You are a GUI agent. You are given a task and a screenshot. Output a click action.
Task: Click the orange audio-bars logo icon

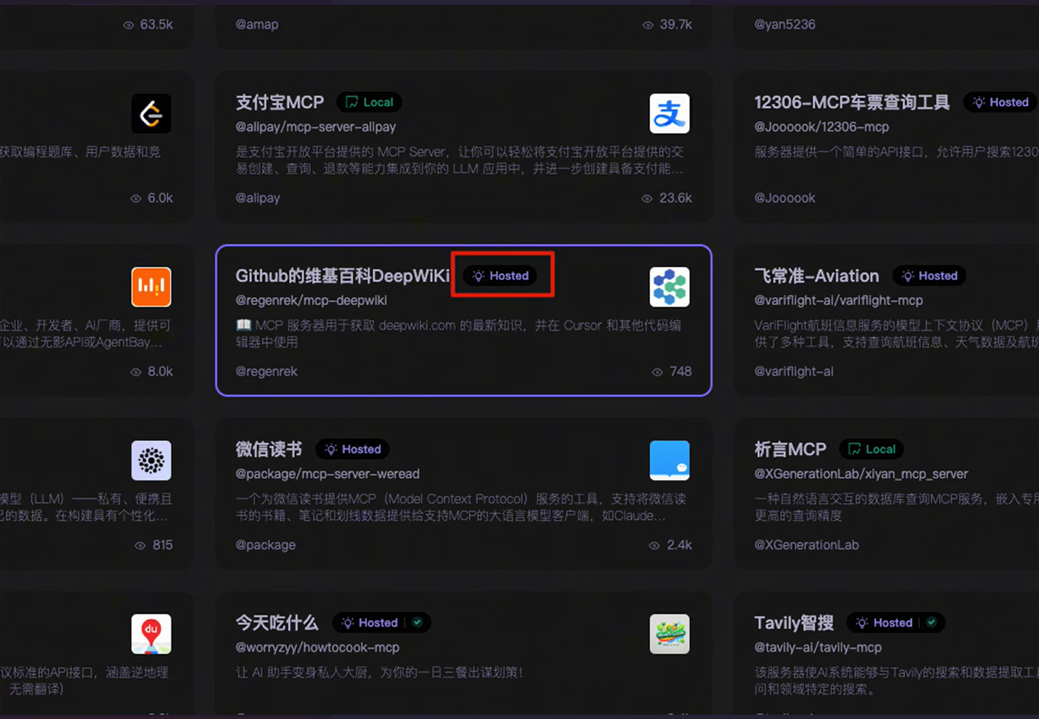tap(151, 286)
